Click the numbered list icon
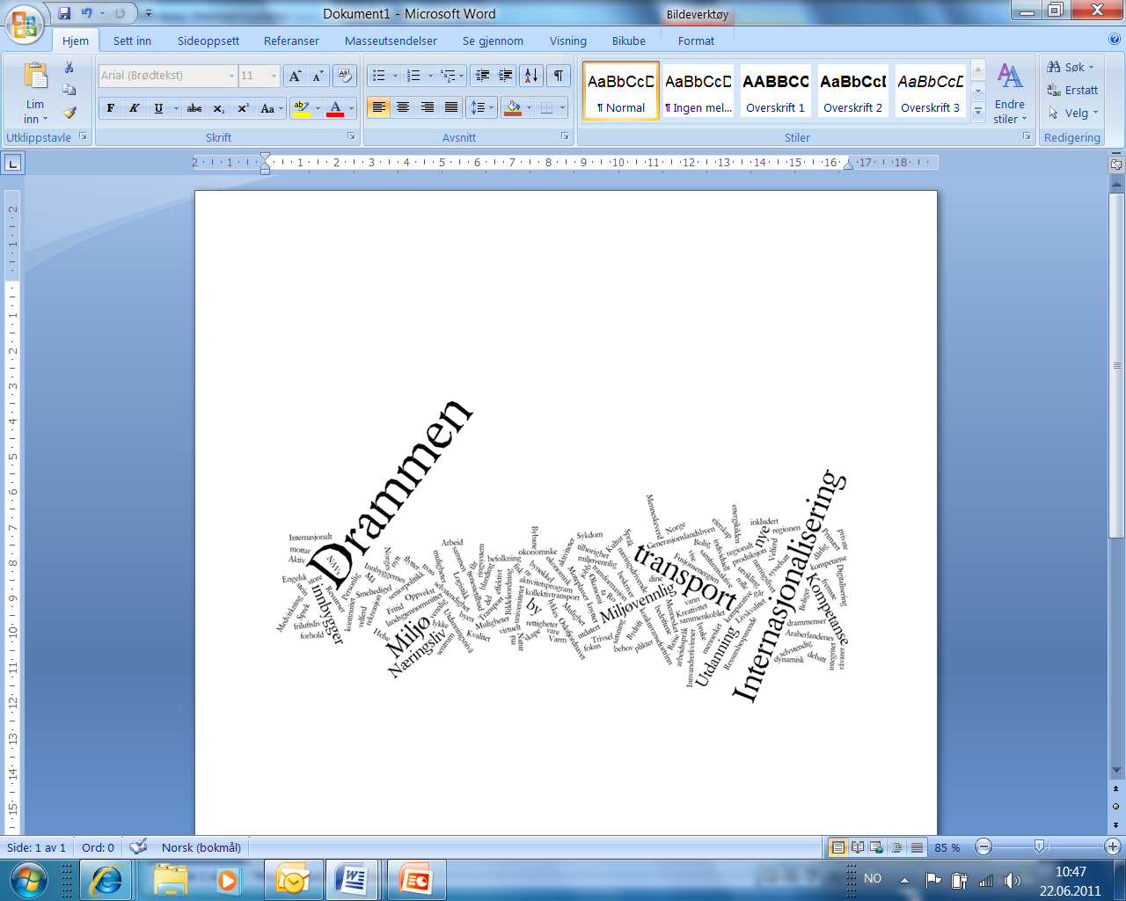 [x=413, y=76]
